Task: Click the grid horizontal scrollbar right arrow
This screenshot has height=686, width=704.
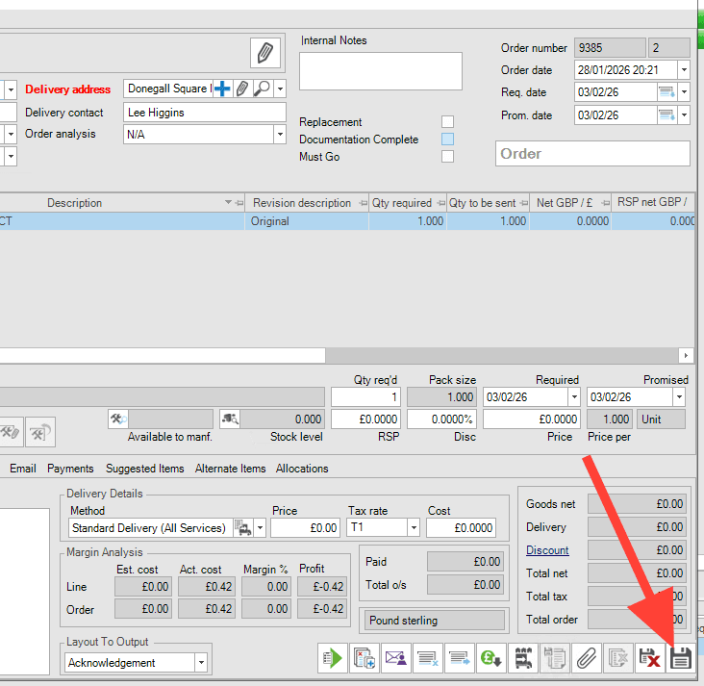Action: 686,355
